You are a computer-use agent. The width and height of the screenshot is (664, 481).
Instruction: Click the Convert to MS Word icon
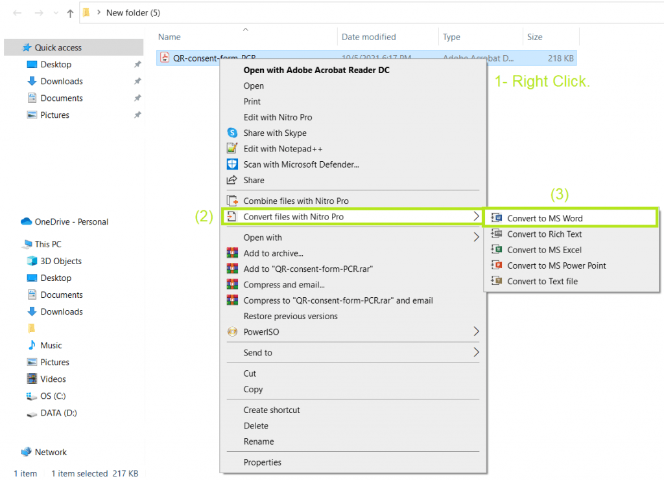[497, 218]
